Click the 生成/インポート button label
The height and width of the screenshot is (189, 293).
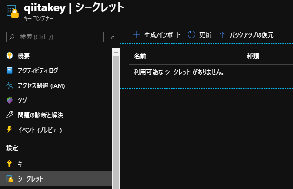tap(162, 35)
